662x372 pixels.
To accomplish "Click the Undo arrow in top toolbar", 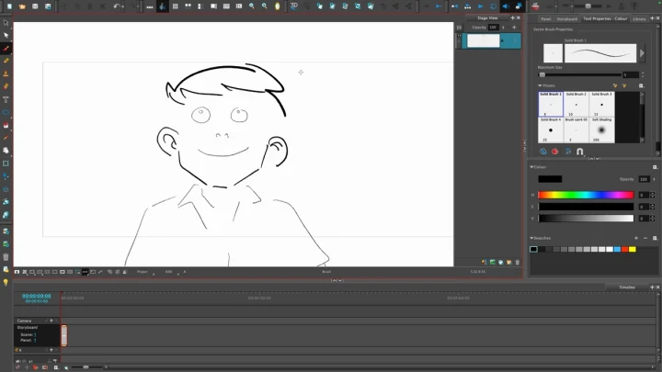I will point(118,6).
